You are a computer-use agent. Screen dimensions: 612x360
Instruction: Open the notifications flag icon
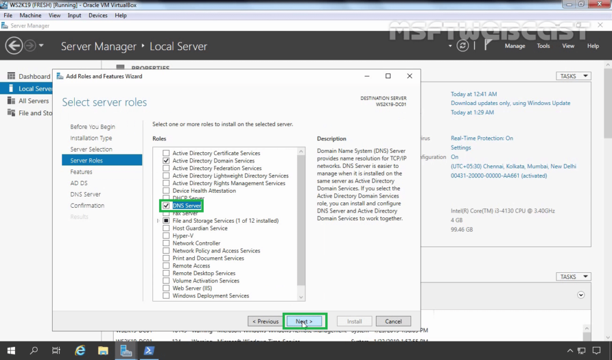(x=488, y=45)
